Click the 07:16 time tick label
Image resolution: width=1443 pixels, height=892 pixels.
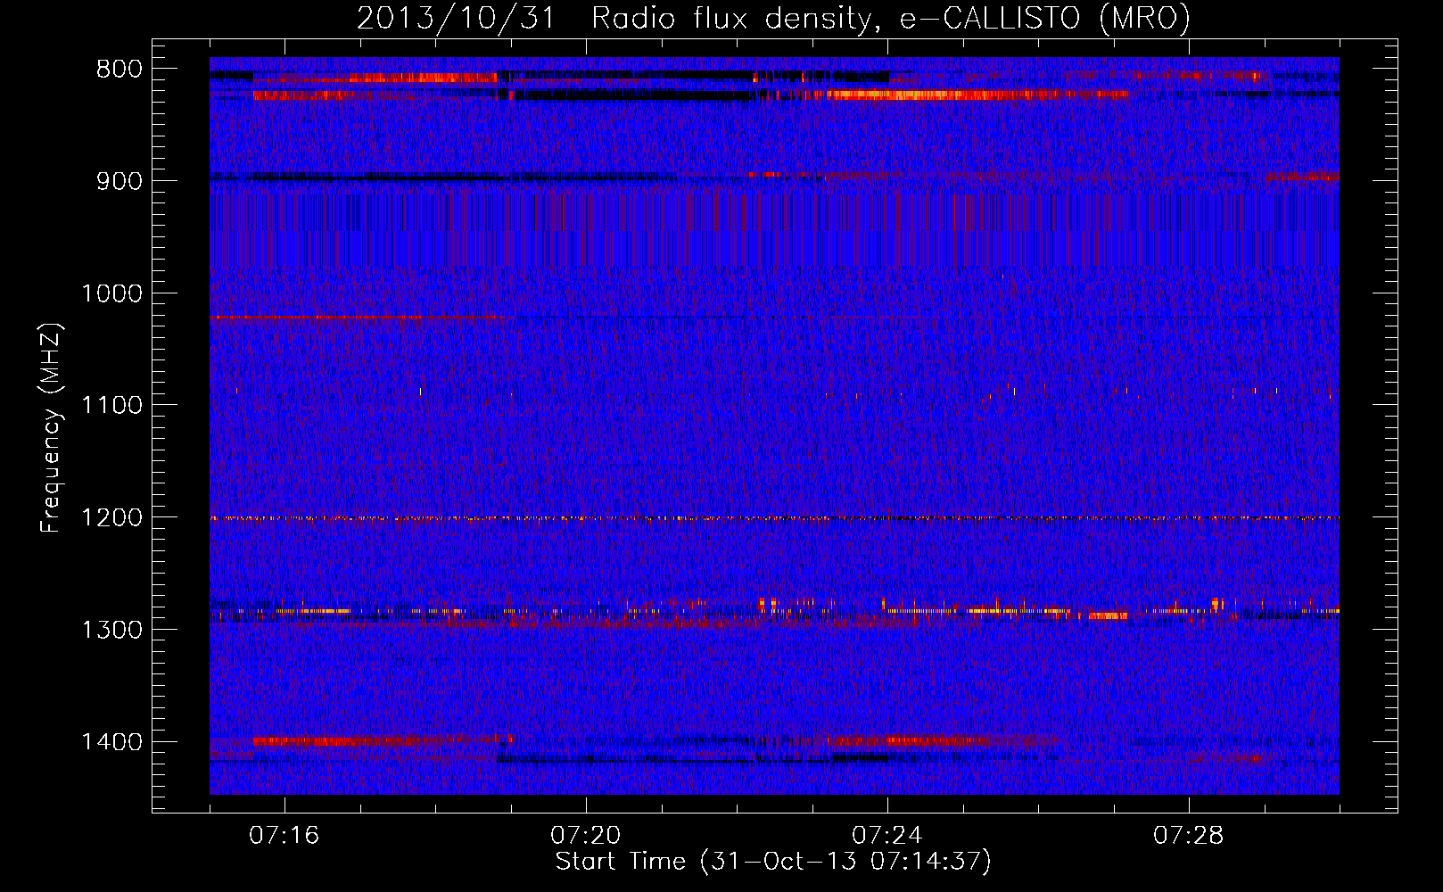(284, 835)
